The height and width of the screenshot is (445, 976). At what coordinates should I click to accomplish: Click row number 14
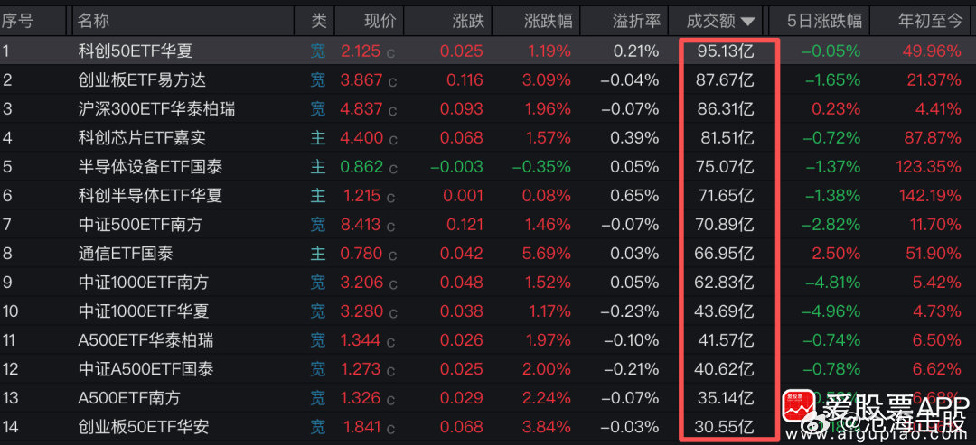pos(11,426)
